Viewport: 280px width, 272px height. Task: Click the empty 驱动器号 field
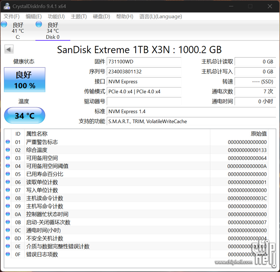[x=144, y=101]
